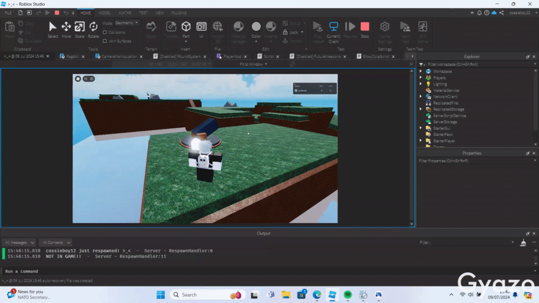The height and width of the screenshot is (303, 539).
Task: Open Windows Start menu
Action: click(x=161, y=295)
